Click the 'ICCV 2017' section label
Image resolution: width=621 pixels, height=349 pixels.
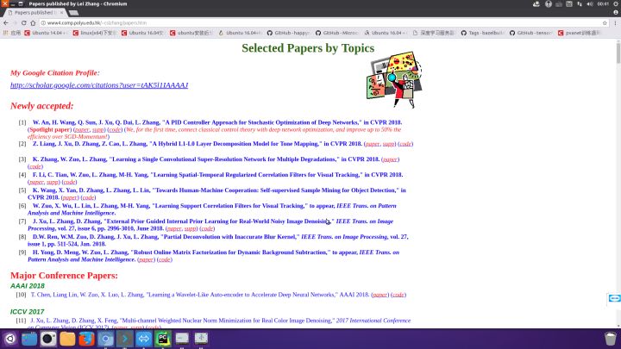(x=27, y=312)
